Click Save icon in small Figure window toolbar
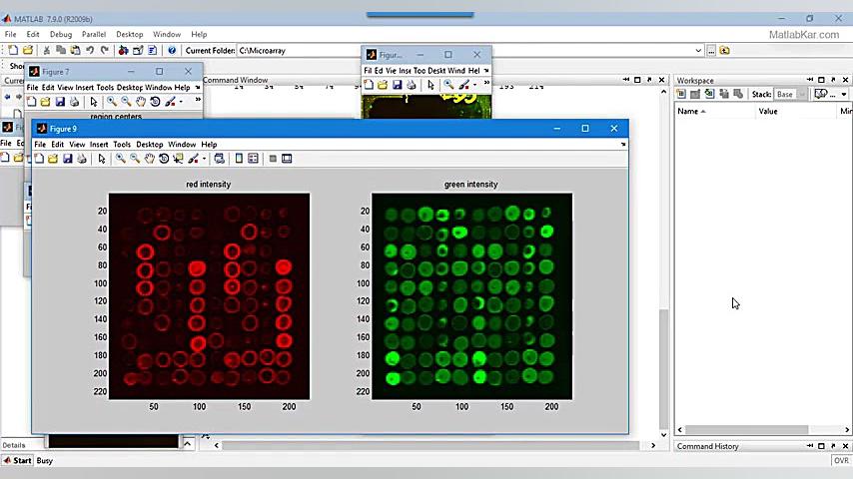 [398, 85]
